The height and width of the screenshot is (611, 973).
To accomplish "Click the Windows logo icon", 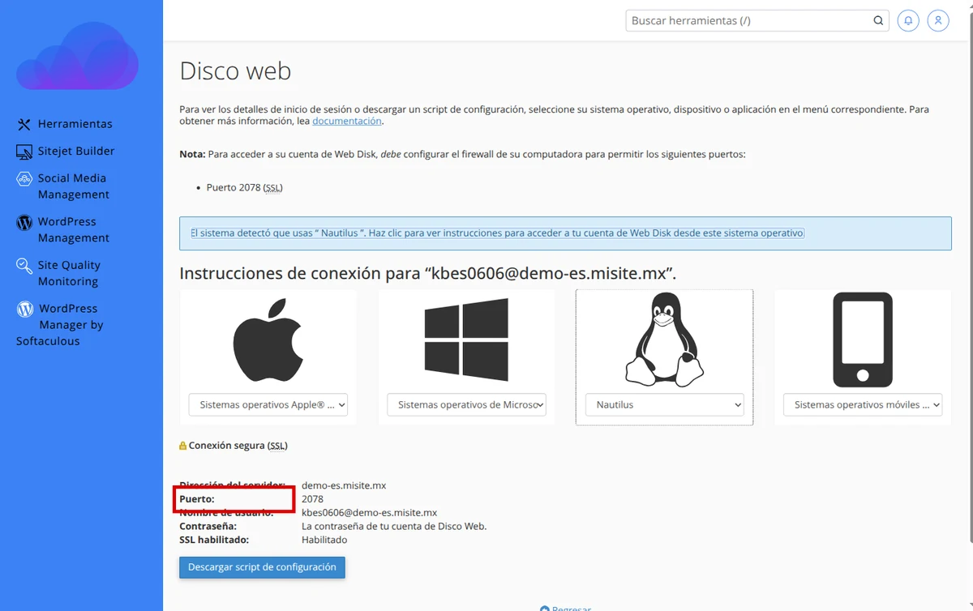I will (466, 340).
